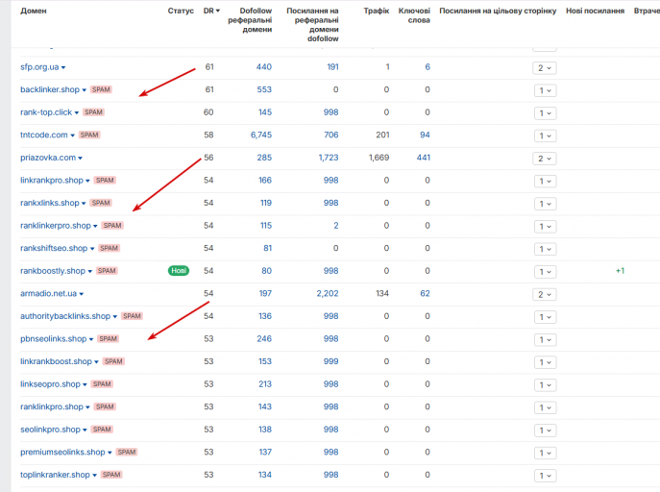This screenshot has height=492, width=660.
Task: Click DR value 60 for rank-top.click
Action: tap(208, 112)
